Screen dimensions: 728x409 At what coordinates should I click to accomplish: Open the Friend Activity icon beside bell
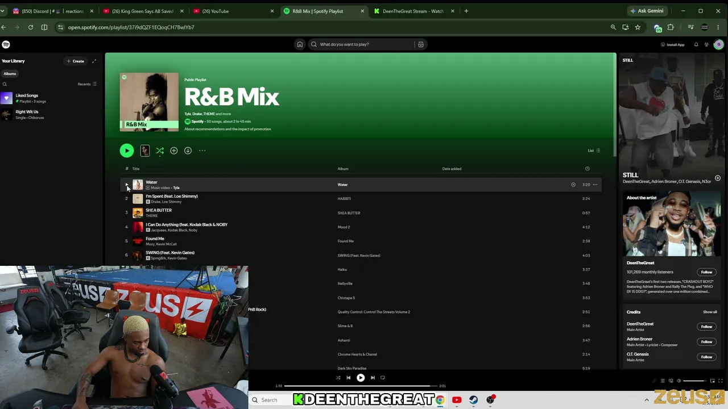coord(706,44)
